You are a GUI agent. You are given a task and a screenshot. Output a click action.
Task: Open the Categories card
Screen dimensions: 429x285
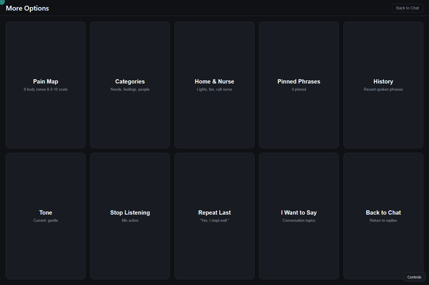130,85
